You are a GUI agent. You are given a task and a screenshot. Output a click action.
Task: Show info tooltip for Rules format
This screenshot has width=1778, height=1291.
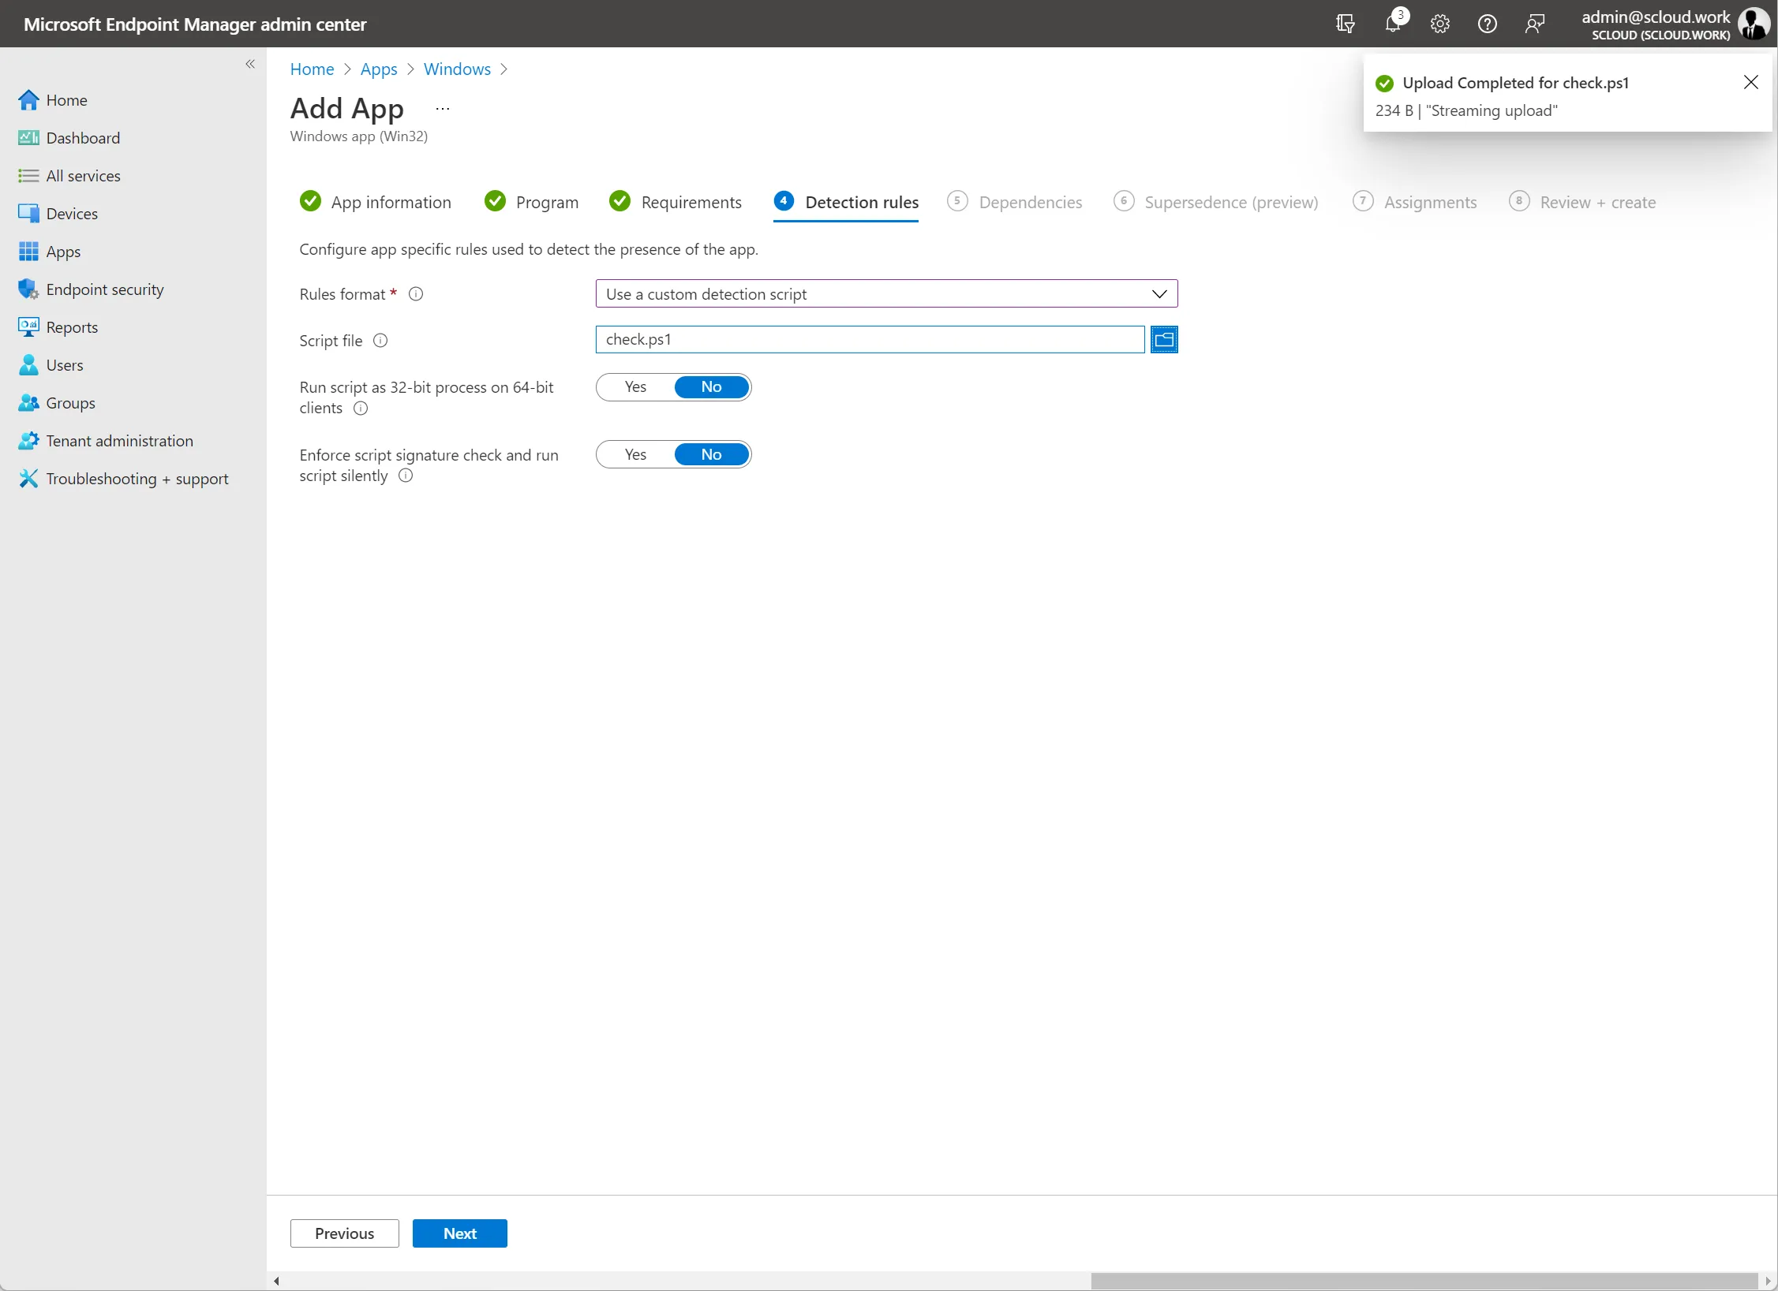[x=416, y=294]
